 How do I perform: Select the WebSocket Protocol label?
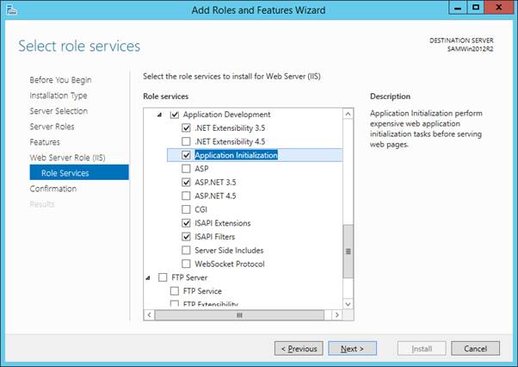click(x=230, y=264)
